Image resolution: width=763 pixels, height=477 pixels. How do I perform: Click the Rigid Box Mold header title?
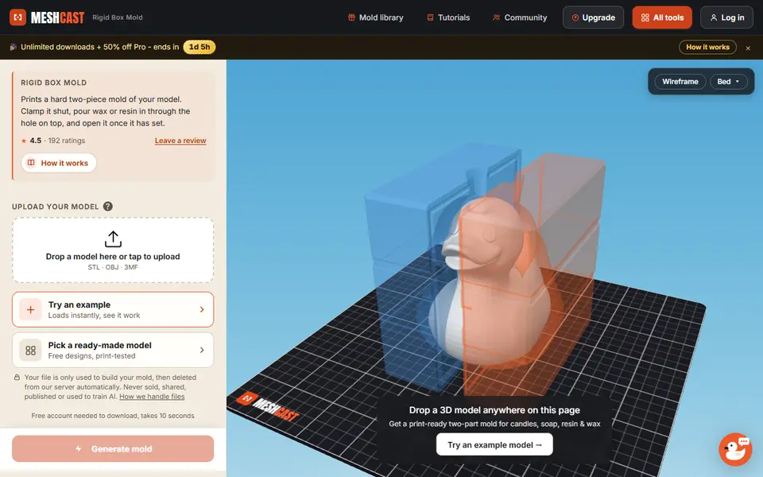click(x=118, y=17)
